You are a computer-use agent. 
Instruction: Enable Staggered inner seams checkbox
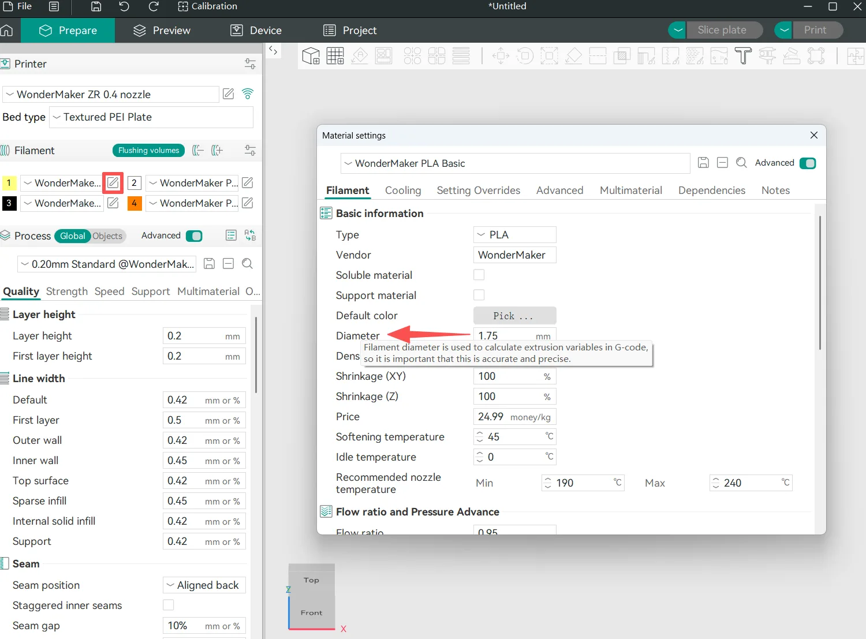click(x=169, y=605)
